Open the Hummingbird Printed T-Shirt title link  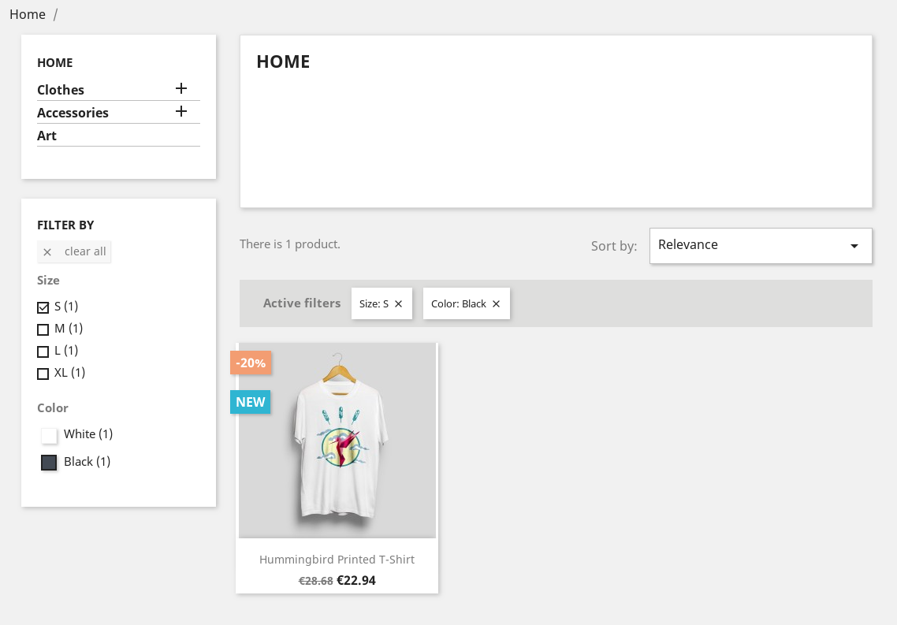tap(337, 560)
